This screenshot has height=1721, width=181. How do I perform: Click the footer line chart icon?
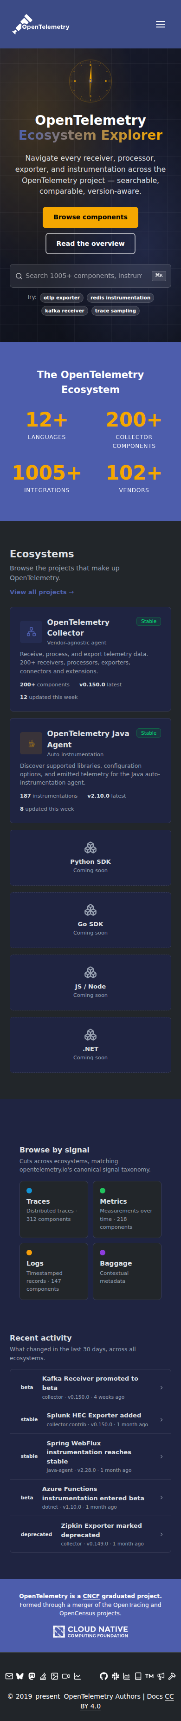point(77,1676)
